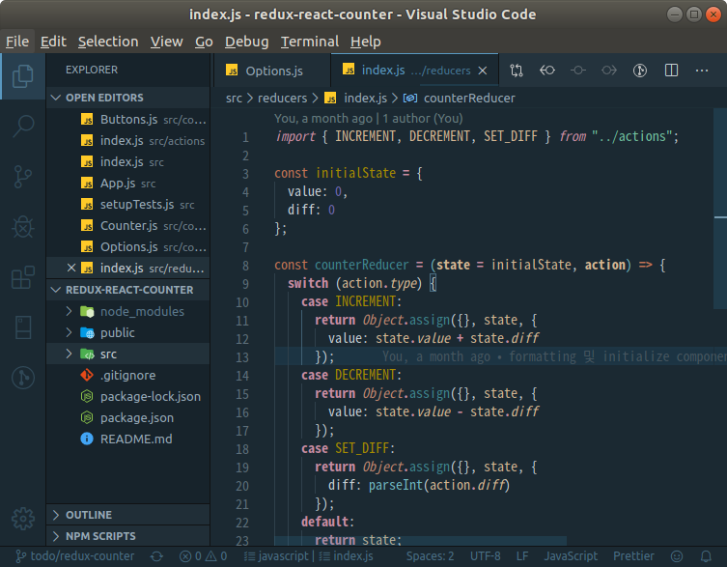The width and height of the screenshot is (727, 567).
Task: Switch to the Options.js tab
Action: [272, 71]
